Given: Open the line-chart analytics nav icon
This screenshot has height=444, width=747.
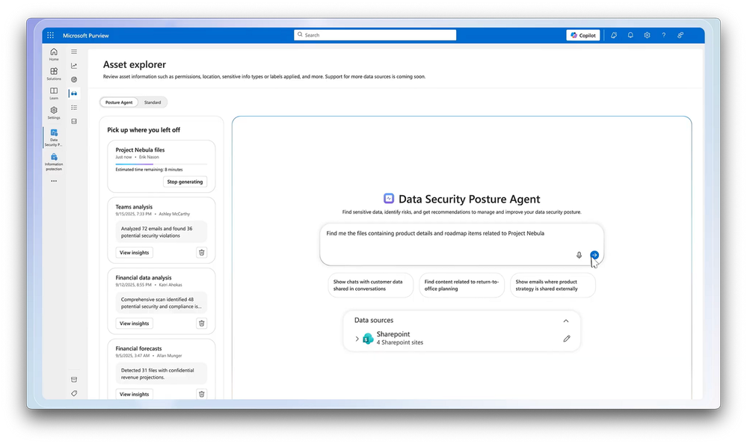Looking at the screenshot, I should click(x=74, y=66).
